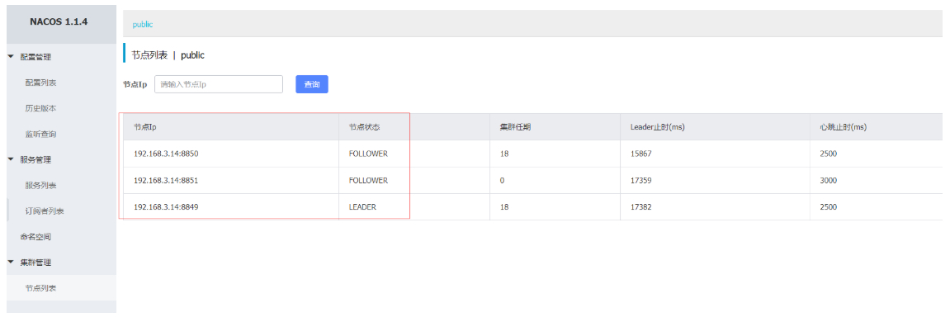Image resolution: width=950 pixels, height=322 pixels.
Task: Click the 节点Ip search input field
Action: click(x=219, y=84)
